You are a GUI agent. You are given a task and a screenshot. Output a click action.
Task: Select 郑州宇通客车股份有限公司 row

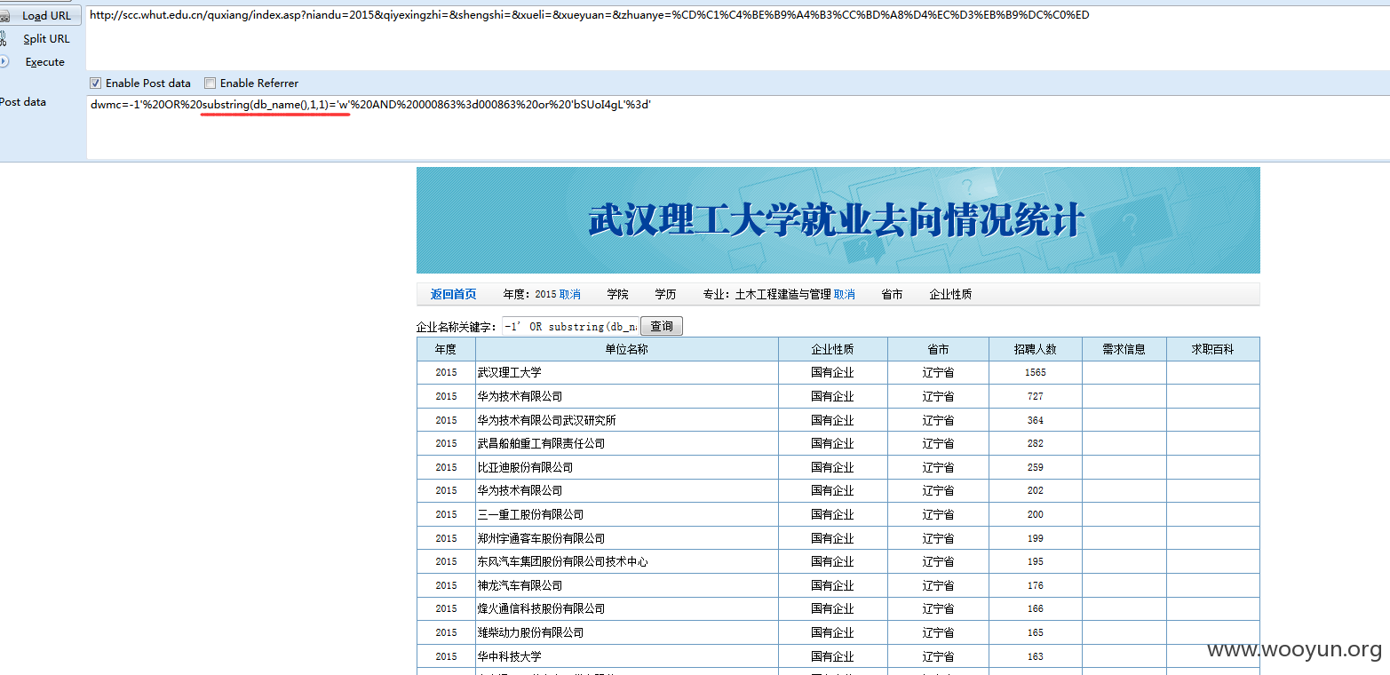pos(838,538)
